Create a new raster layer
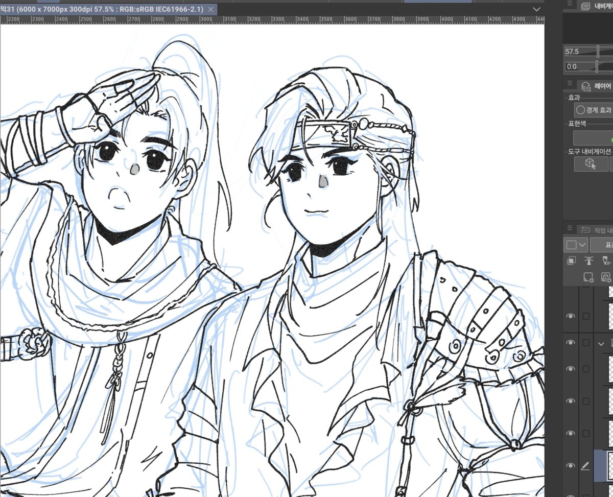613x497 pixels. point(588,277)
